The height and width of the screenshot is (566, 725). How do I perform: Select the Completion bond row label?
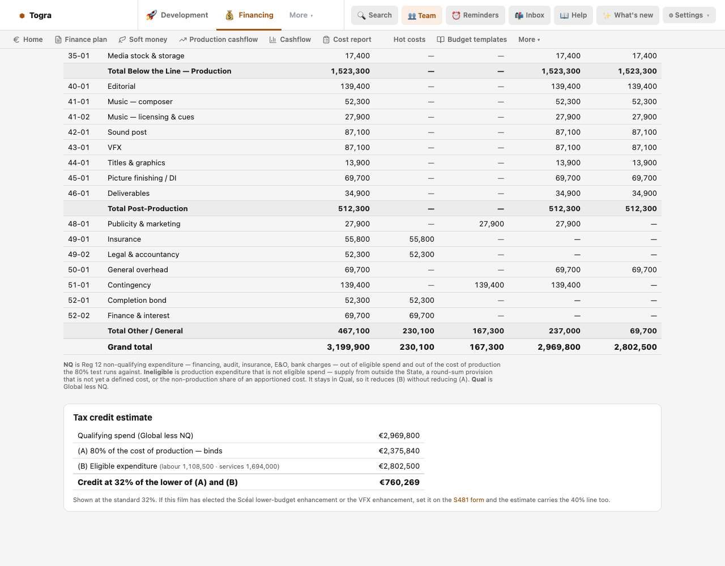tap(137, 301)
